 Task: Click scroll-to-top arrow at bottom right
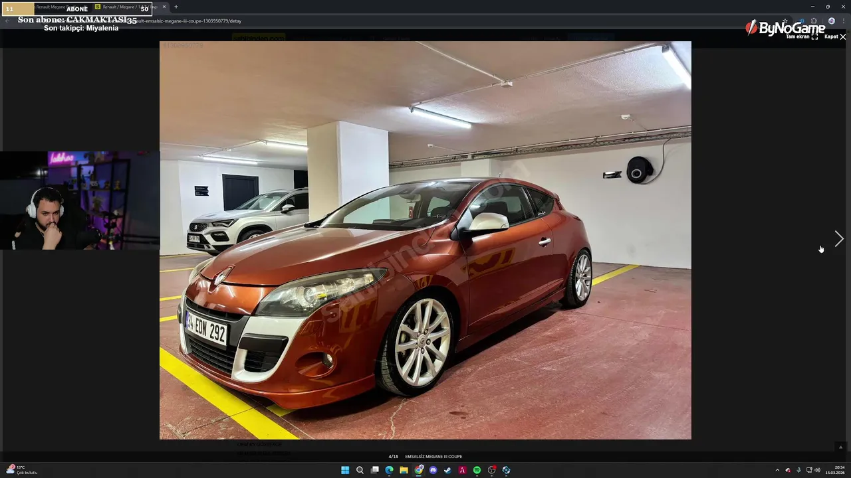[x=840, y=447]
